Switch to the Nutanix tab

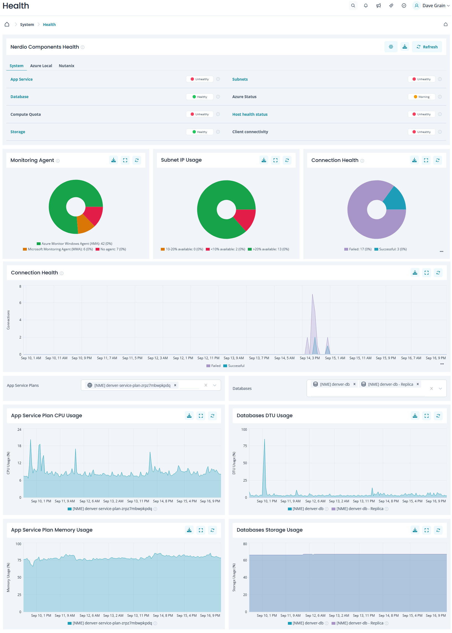(67, 66)
